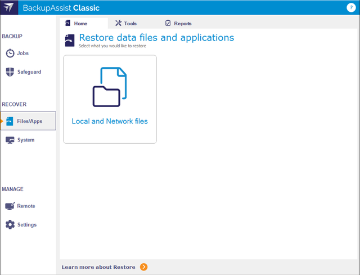Click the Settings gear icon
The width and height of the screenshot is (360, 275).
pyautogui.click(x=10, y=225)
